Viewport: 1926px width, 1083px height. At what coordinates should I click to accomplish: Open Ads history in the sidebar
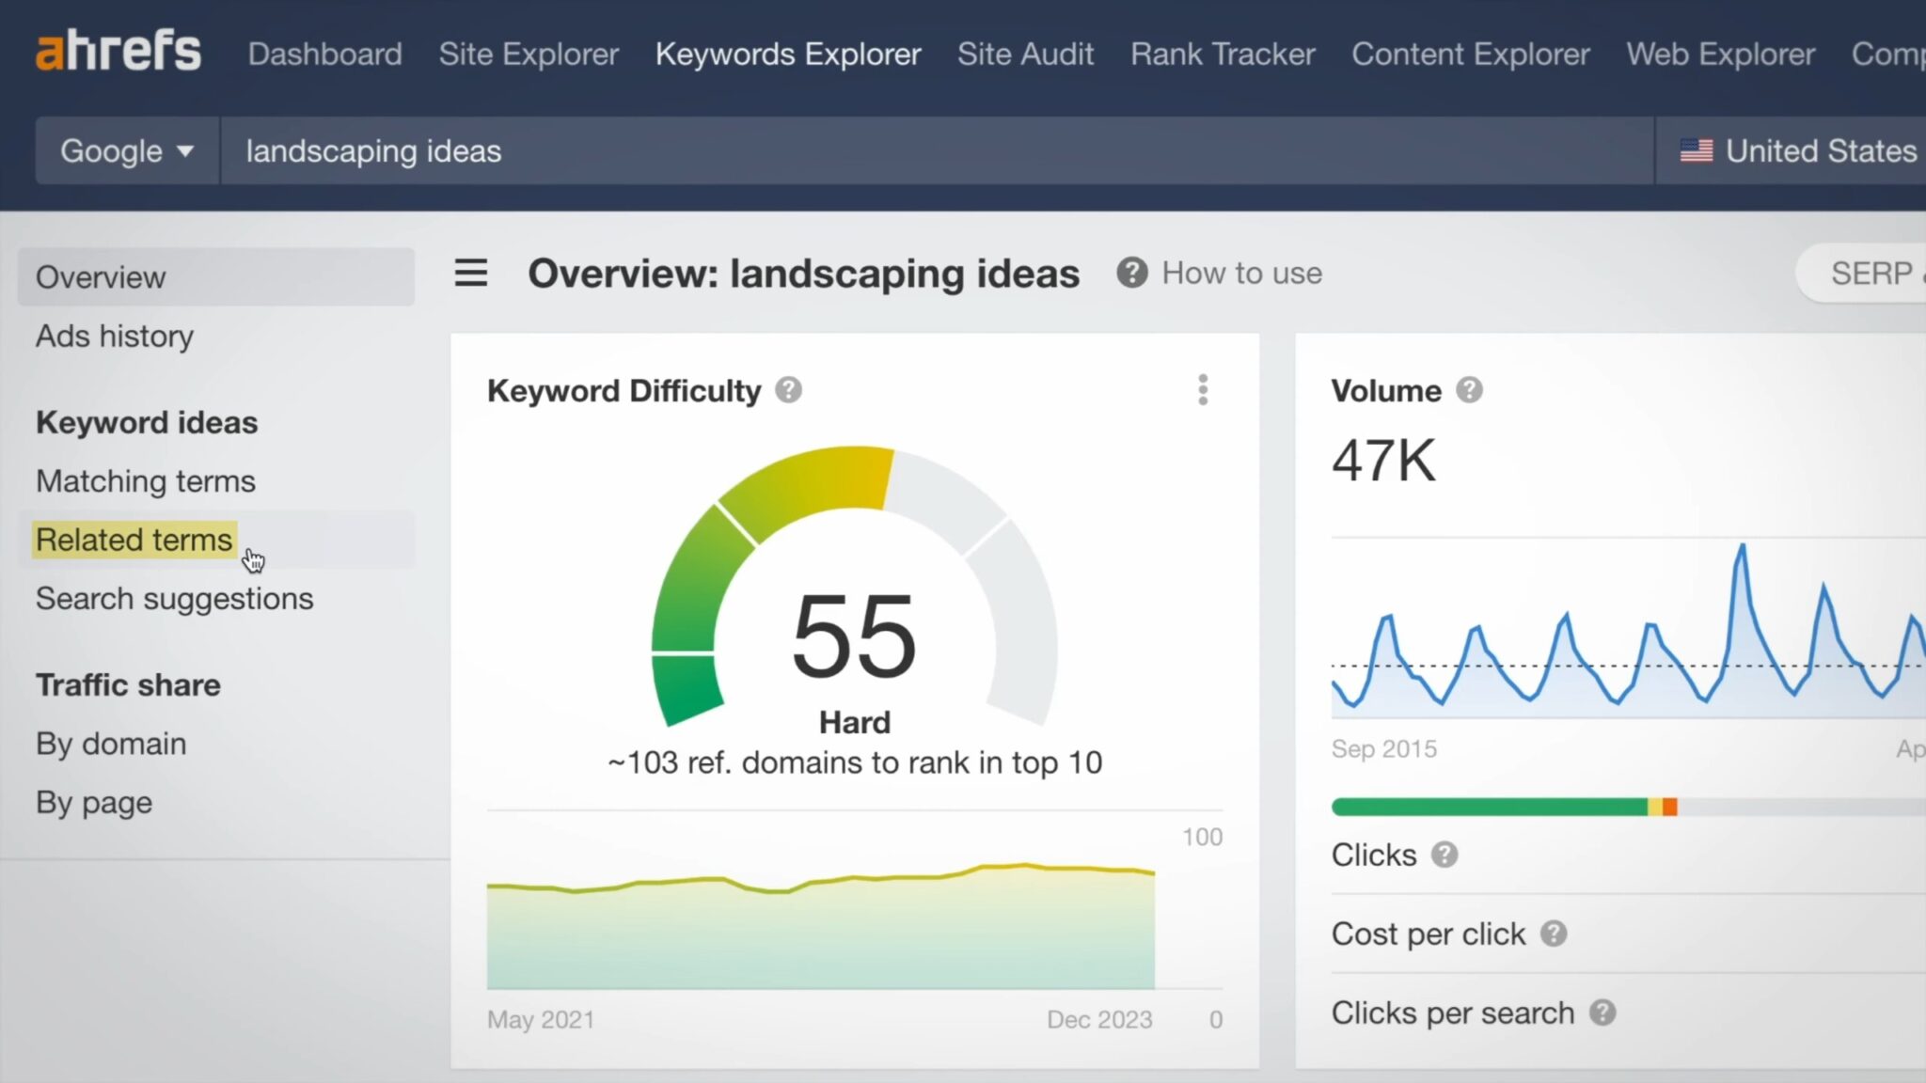pyautogui.click(x=115, y=336)
